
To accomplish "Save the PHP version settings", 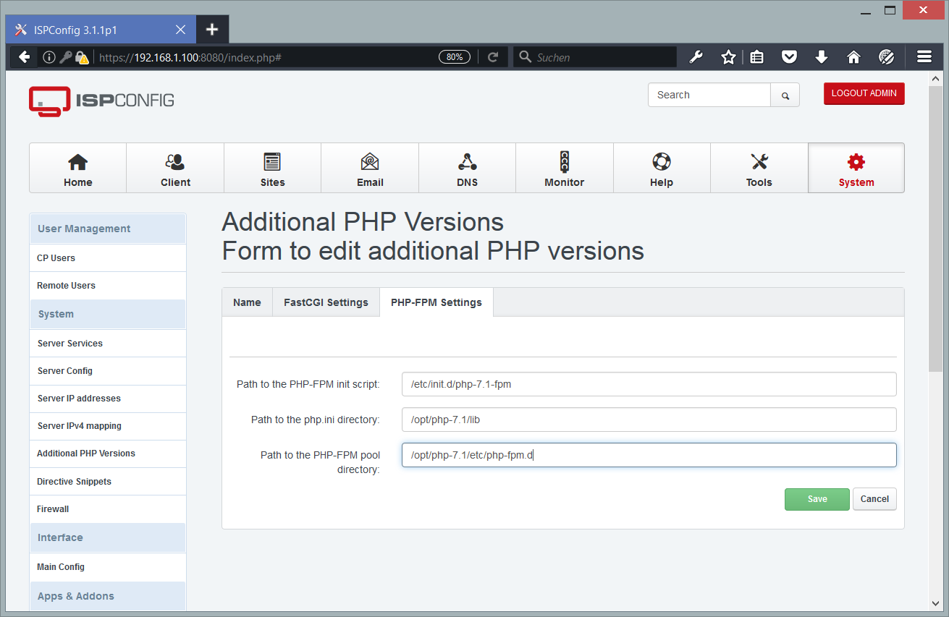I will click(x=817, y=499).
